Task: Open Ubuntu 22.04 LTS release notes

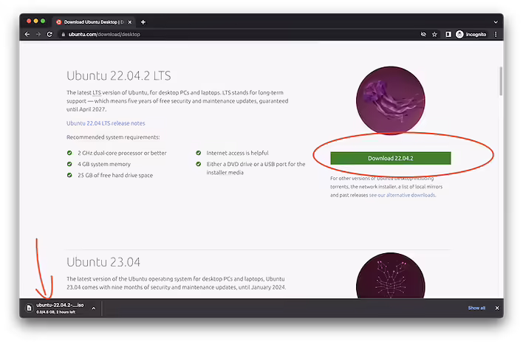Action: [x=106, y=123]
